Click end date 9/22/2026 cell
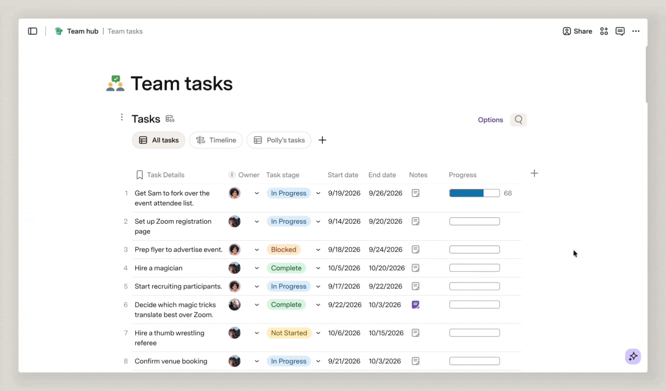 click(385, 286)
